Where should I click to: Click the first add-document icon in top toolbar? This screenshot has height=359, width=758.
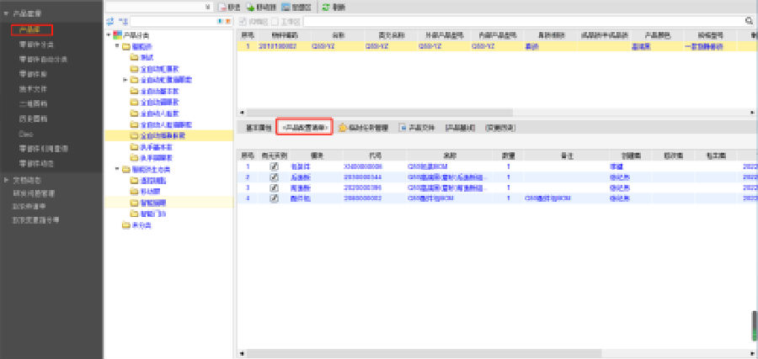(222, 6)
